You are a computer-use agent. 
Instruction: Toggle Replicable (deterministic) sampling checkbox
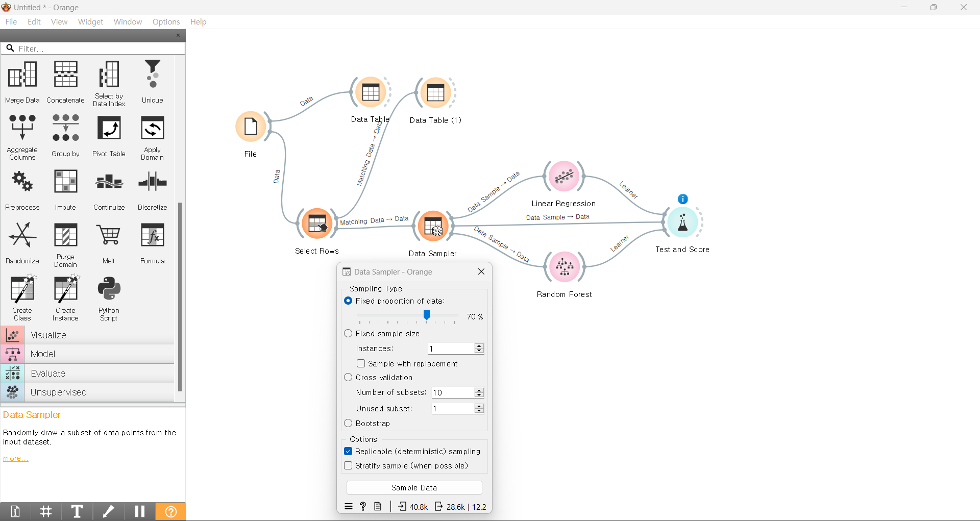[x=348, y=452]
